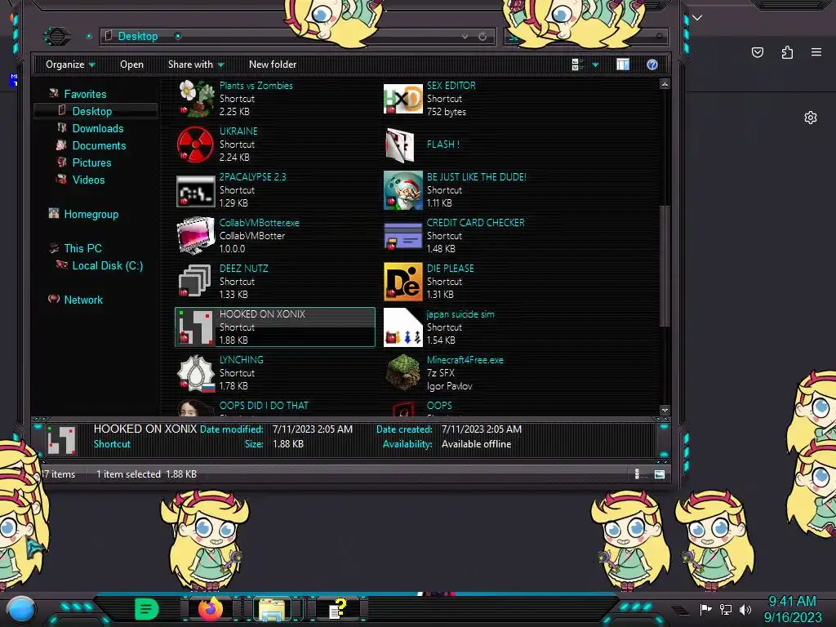This screenshot has height=627, width=836.
Task: Click Firefox Pocket save icon
Action: (x=757, y=52)
